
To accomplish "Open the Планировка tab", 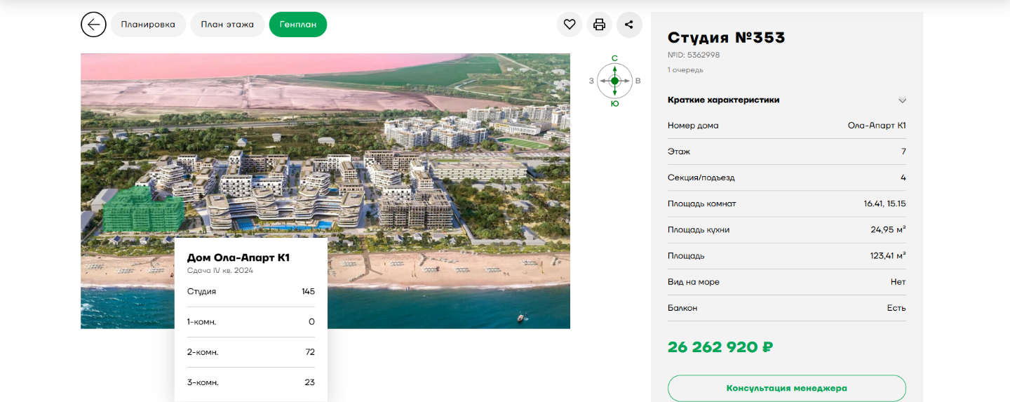I will pos(148,25).
